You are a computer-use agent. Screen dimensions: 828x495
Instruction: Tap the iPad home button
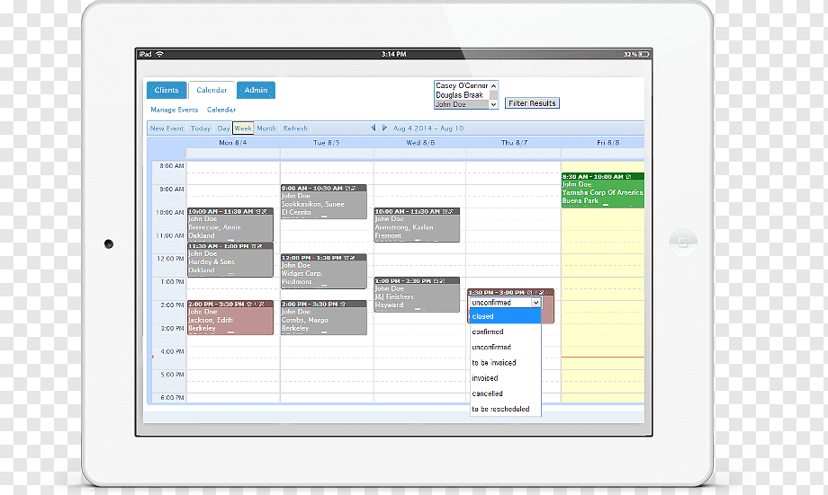coord(683,243)
